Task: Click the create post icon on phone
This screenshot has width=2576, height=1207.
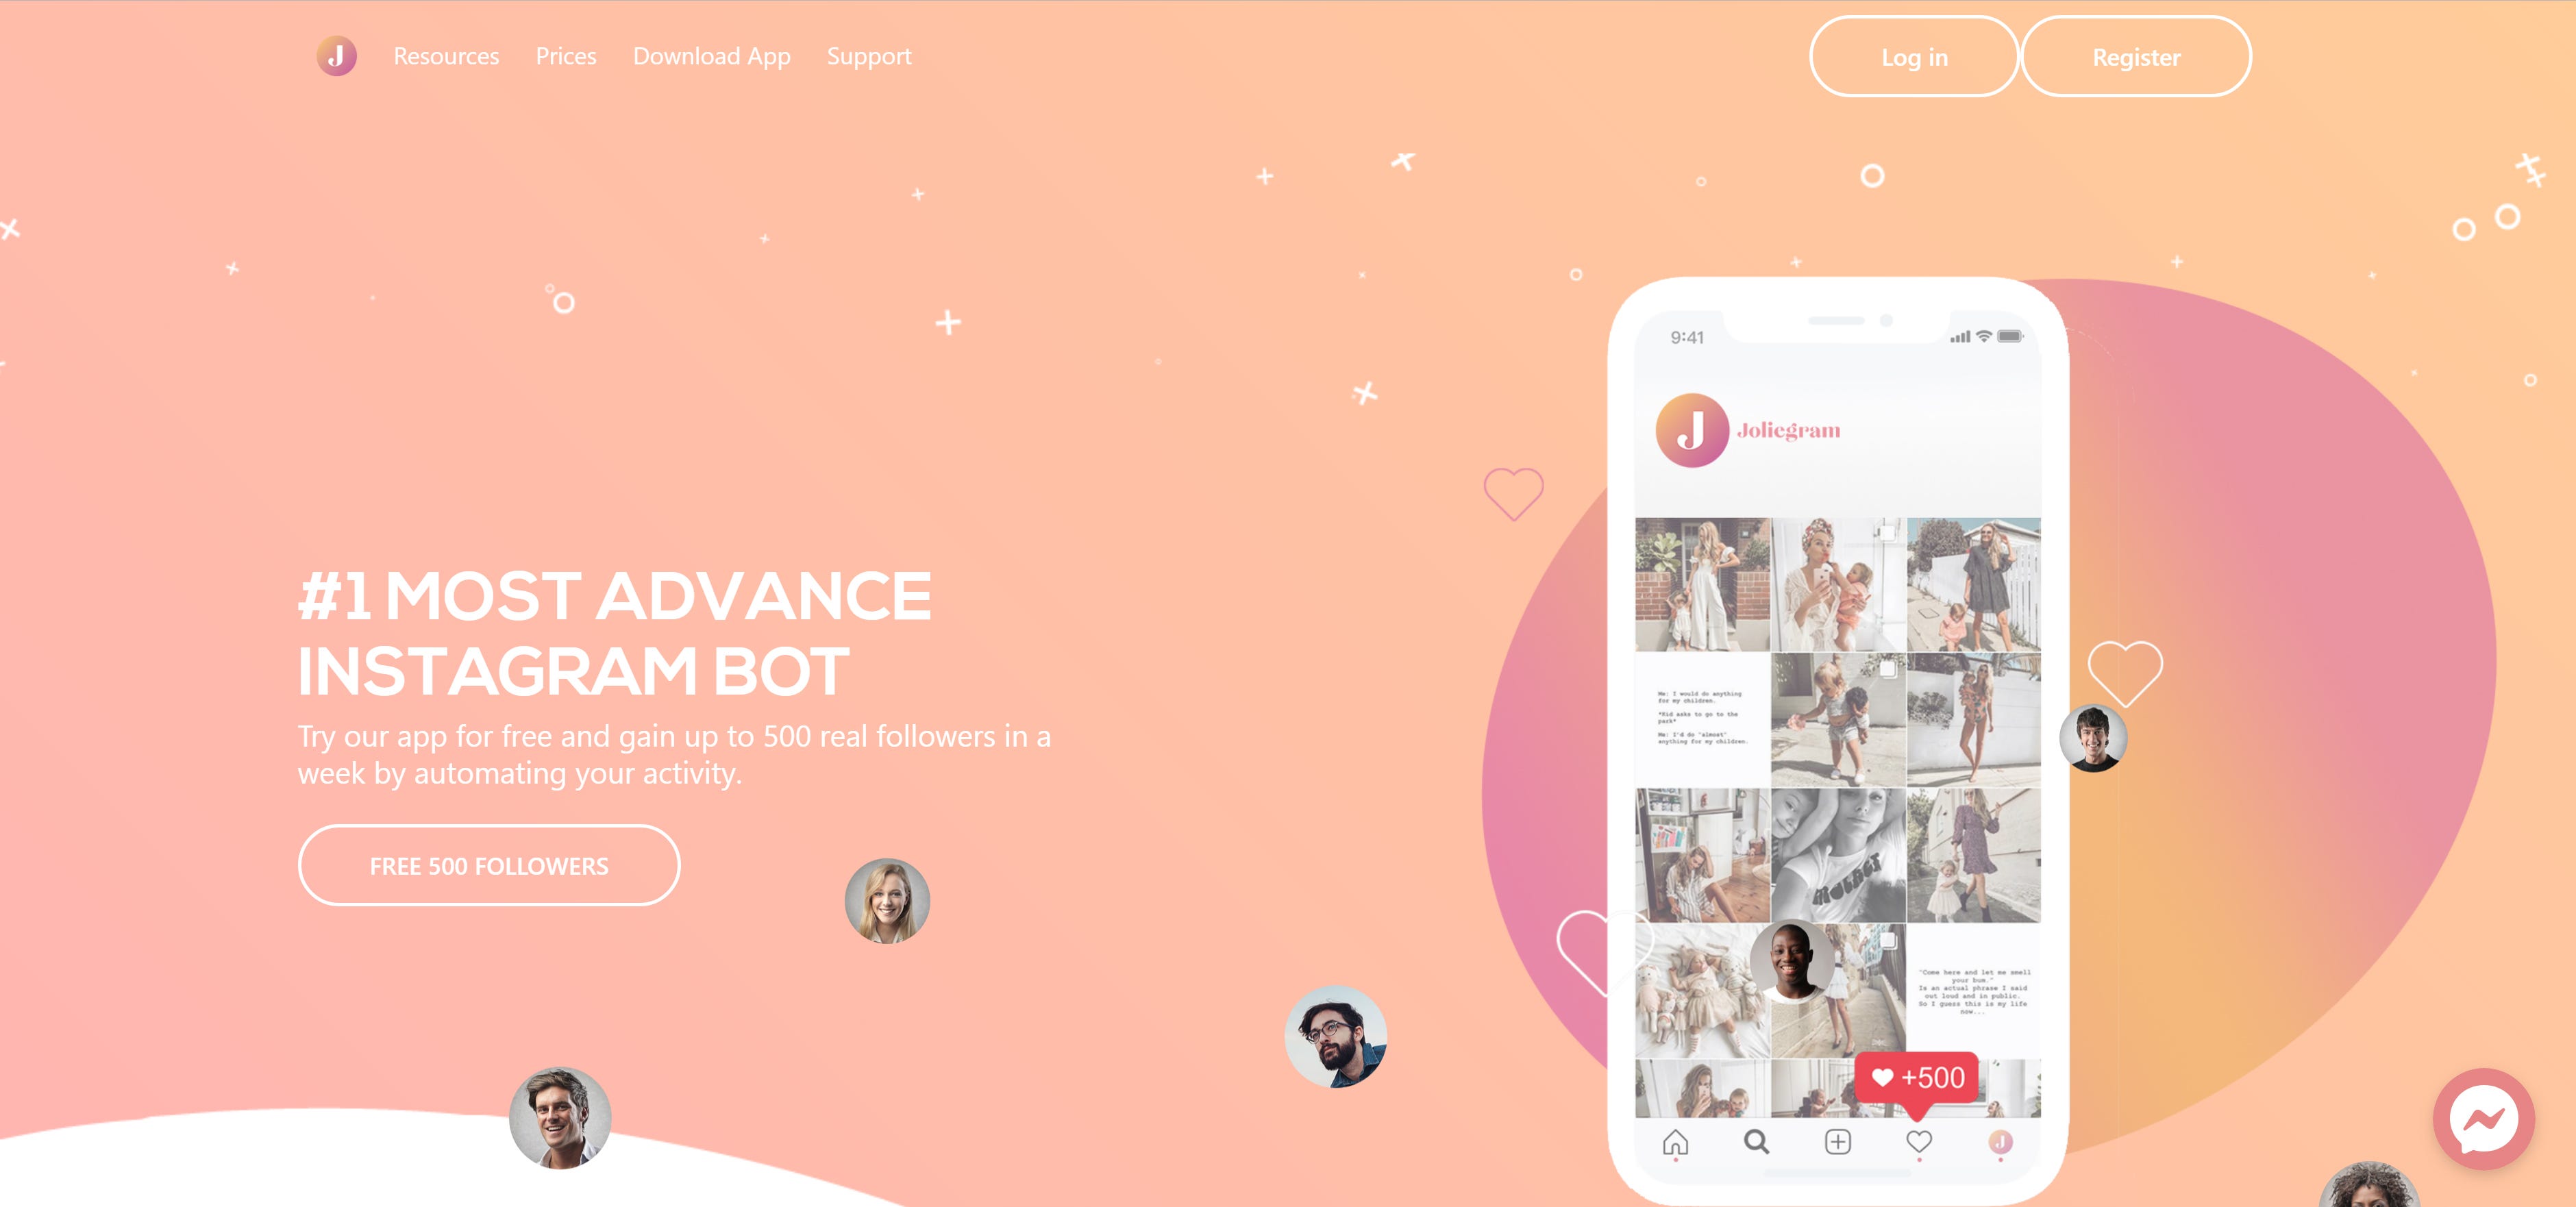Action: [1835, 1149]
